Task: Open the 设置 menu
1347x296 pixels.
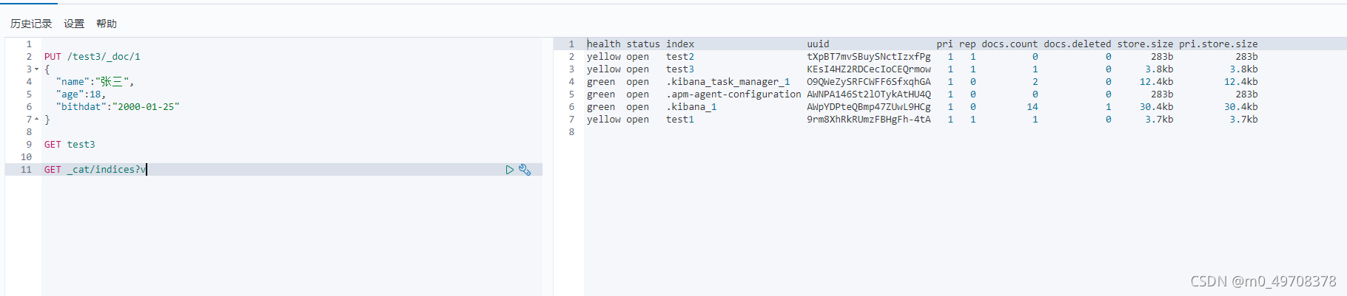Action: [x=74, y=24]
